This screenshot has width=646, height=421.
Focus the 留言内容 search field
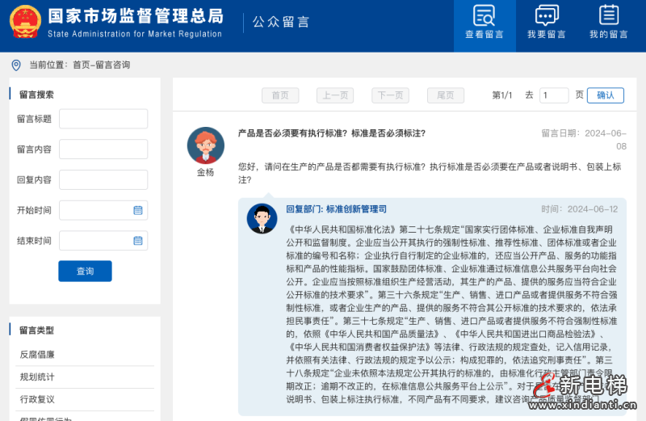point(103,149)
